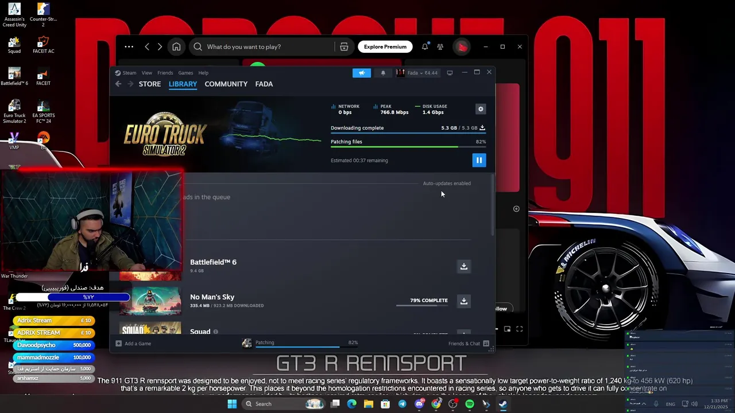Switch to LIBRARY tab in Steam
This screenshot has height=413, width=735.
pos(183,84)
